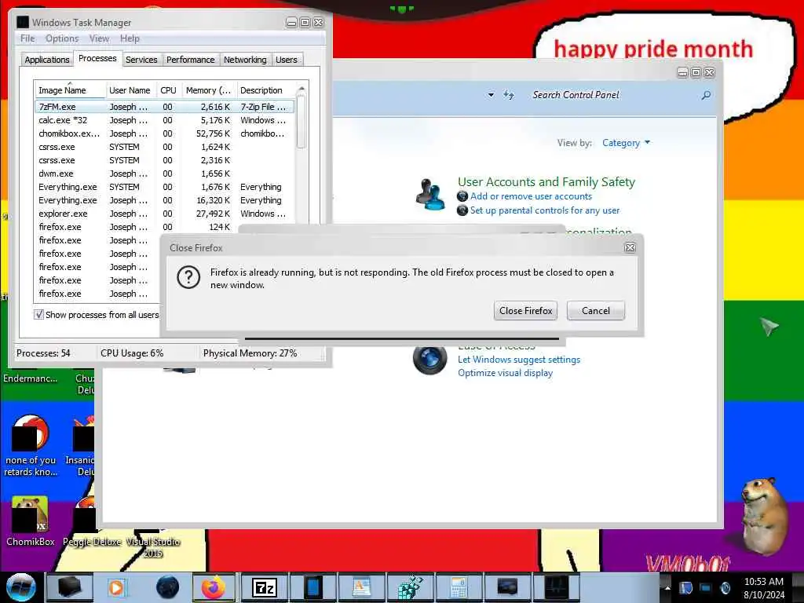Open the WordPad document taskbar icon
The image size is (804, 603).
coord(361,587)
